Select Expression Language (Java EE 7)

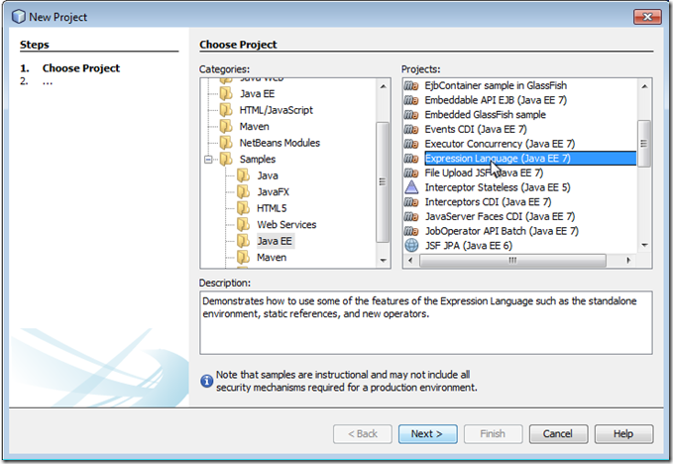click(x=530, y=159)
